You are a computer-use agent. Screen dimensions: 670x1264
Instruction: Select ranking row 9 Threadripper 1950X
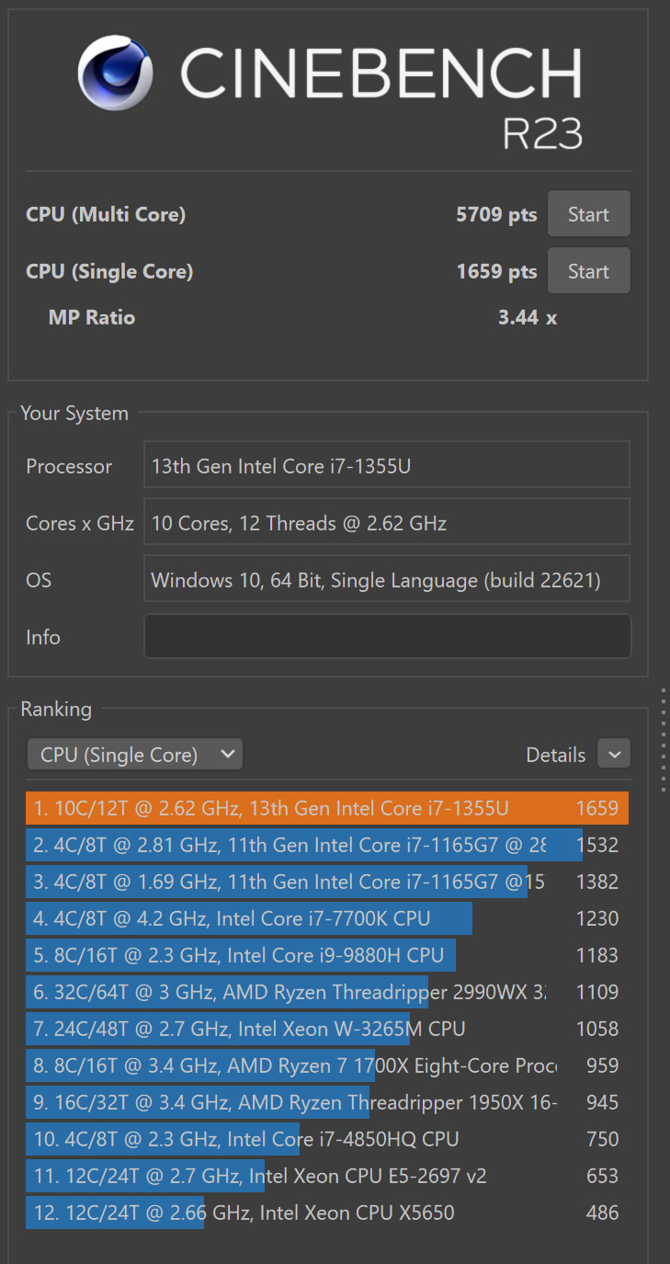pyautogui.click(x=327, y=1102)
